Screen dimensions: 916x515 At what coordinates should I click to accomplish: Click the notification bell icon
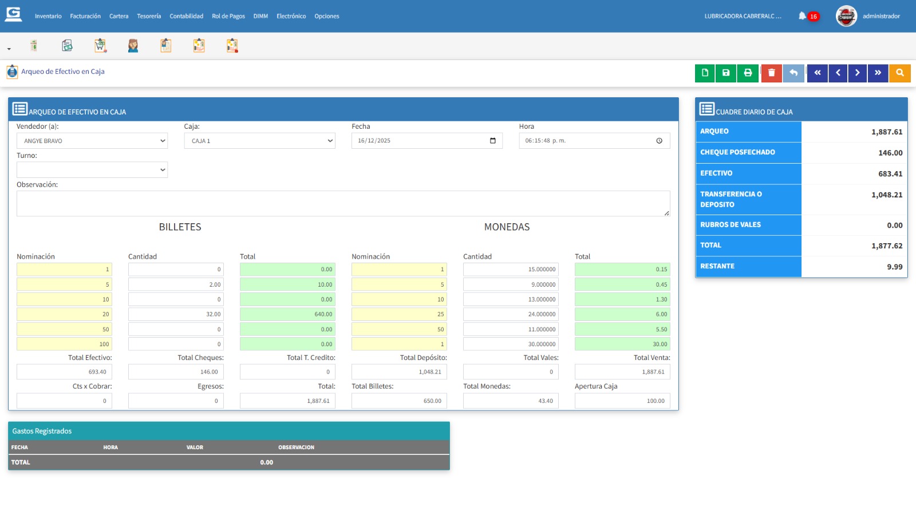[802, 16]
